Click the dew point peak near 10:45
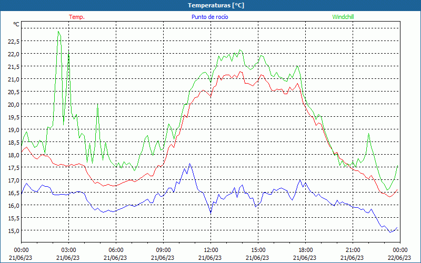Image resolution: width=421 pixels, height=263 pixels. pyautogui.click(x=189, y=164)
